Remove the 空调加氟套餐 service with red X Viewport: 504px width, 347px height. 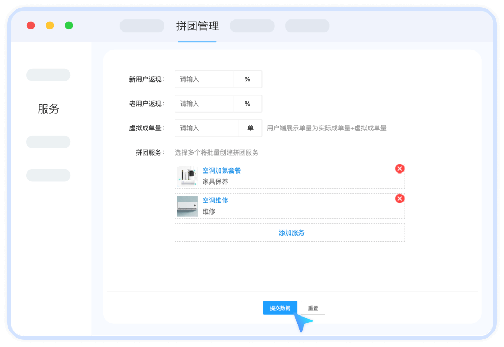(400, 169)
